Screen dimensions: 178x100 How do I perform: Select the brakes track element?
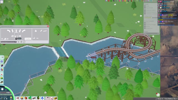[45, 31]
